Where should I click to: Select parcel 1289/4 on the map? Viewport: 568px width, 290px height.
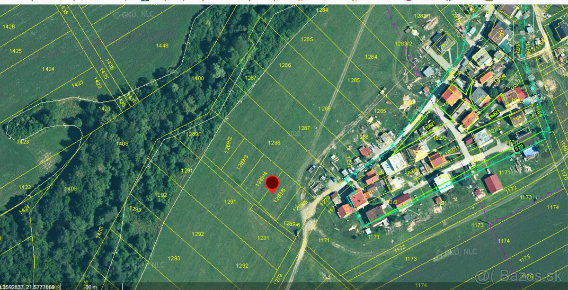tap(261, 178)
